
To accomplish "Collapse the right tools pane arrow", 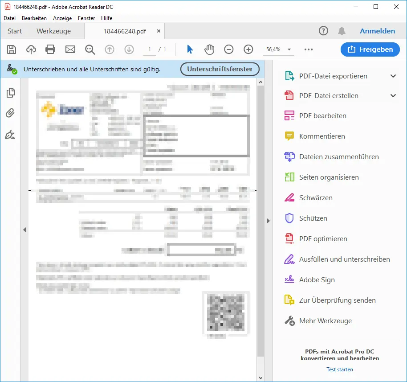I will 269,221.
